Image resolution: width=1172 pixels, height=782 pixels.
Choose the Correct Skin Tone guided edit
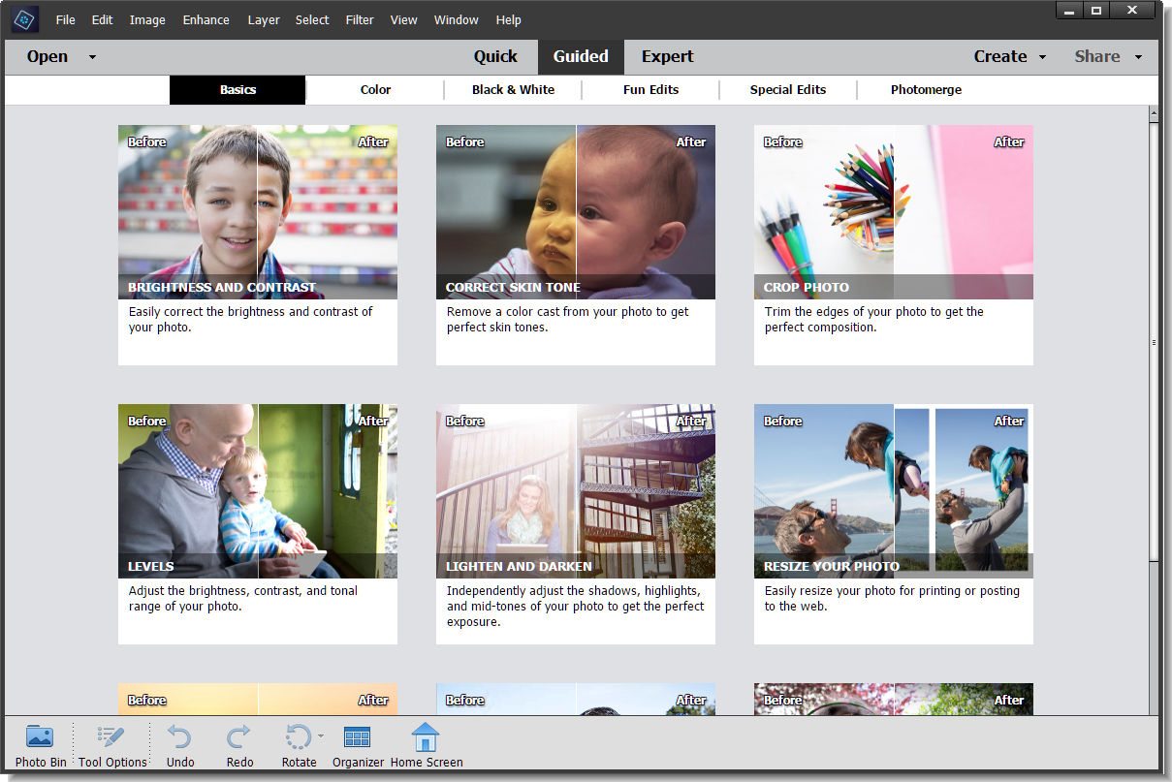pos(576,244)
